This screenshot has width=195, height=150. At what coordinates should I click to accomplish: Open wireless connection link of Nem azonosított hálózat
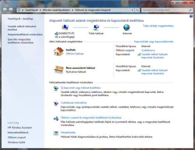pos(154,72)
